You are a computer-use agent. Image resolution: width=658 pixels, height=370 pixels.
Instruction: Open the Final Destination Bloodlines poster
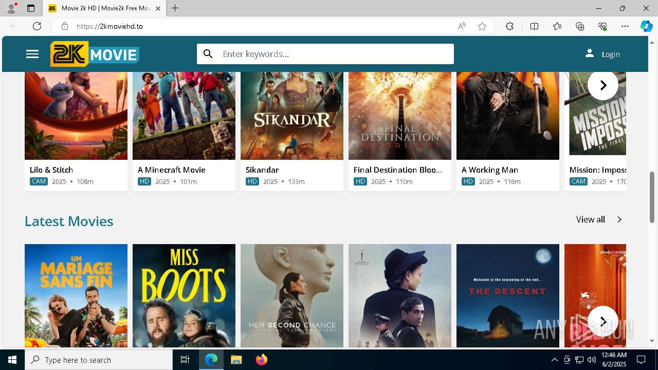[x=400, y=116]
